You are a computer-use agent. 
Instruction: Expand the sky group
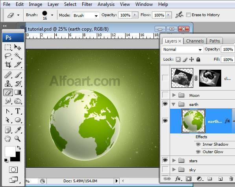(x=174, y=169)
